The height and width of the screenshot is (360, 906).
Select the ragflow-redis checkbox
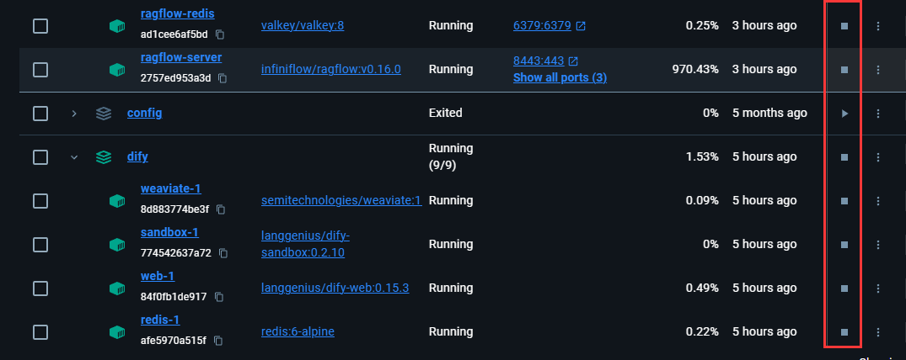[40, 26]
